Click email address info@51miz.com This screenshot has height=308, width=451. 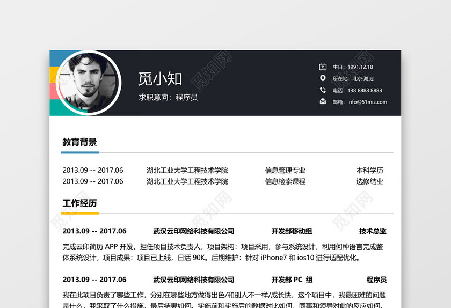(x=367, y=102)
